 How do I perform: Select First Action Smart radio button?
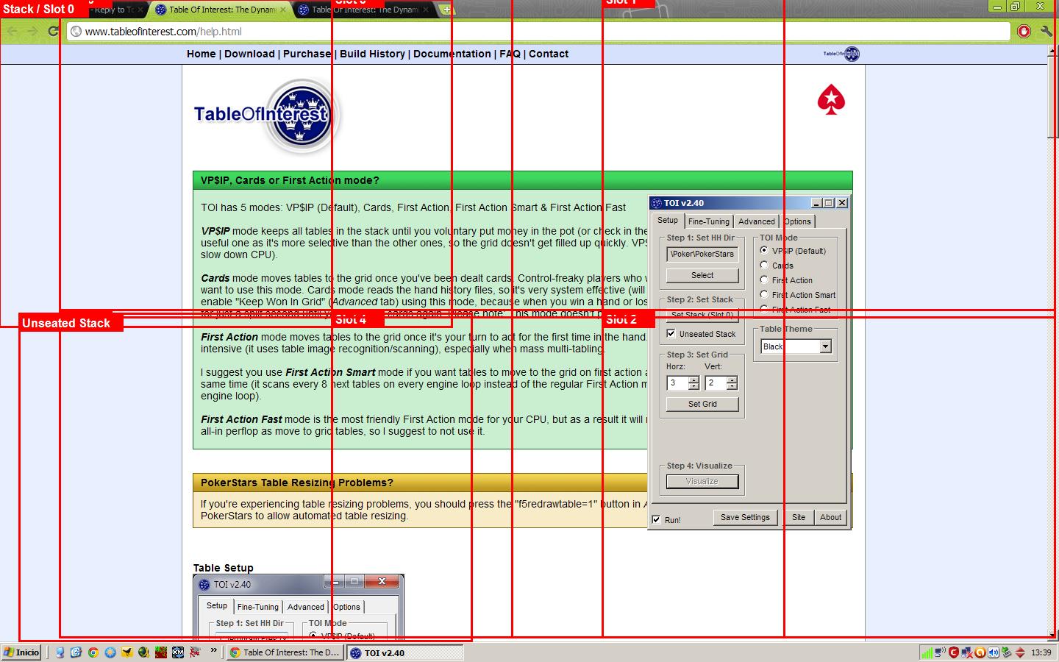(764, 294)
